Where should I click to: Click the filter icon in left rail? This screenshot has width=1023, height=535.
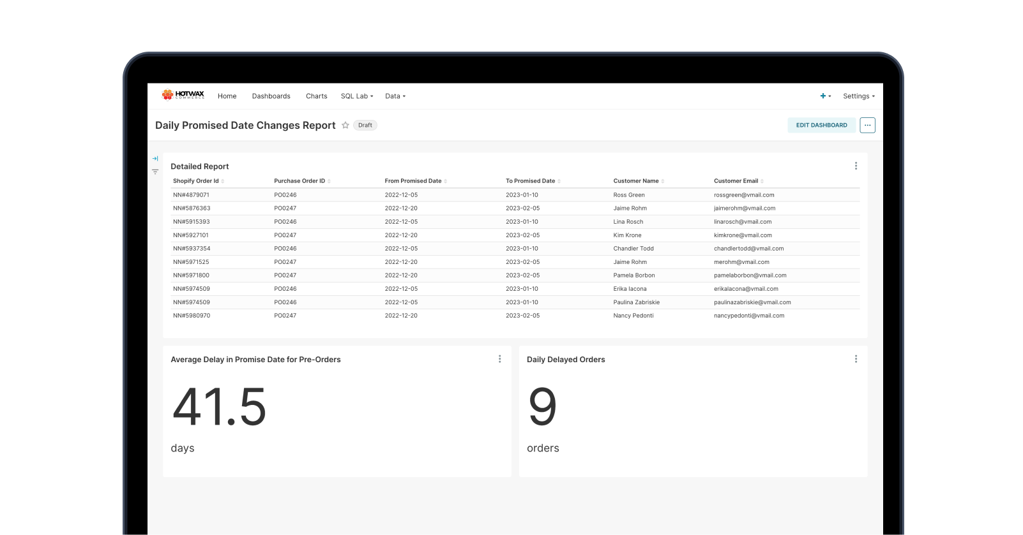click(x=155, y=172)
